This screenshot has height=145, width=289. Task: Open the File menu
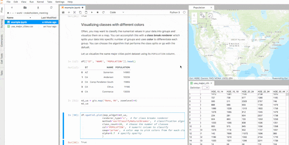[9, 2]
